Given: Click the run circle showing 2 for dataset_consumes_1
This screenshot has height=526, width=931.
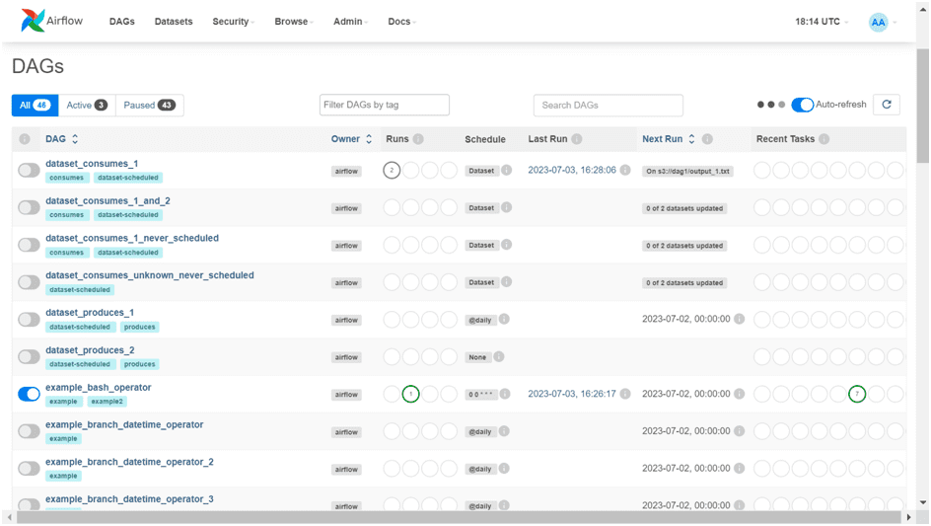Looking at the screenshot, I should [392, 171].
